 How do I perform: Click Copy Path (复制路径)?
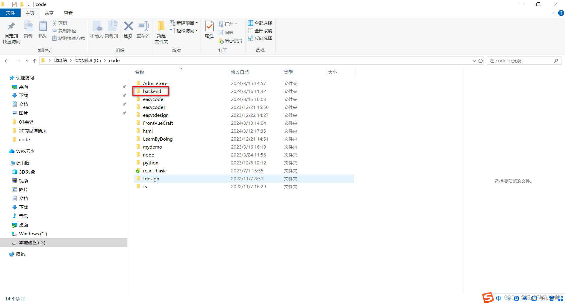(64, 31)
